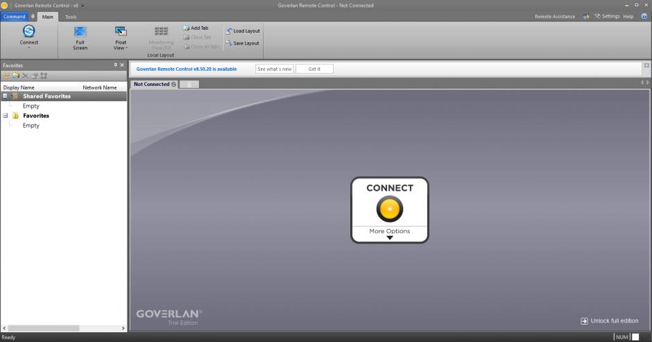The image size is (652, 342).
Task: Click Save Layout
Action: click(243, 43)
